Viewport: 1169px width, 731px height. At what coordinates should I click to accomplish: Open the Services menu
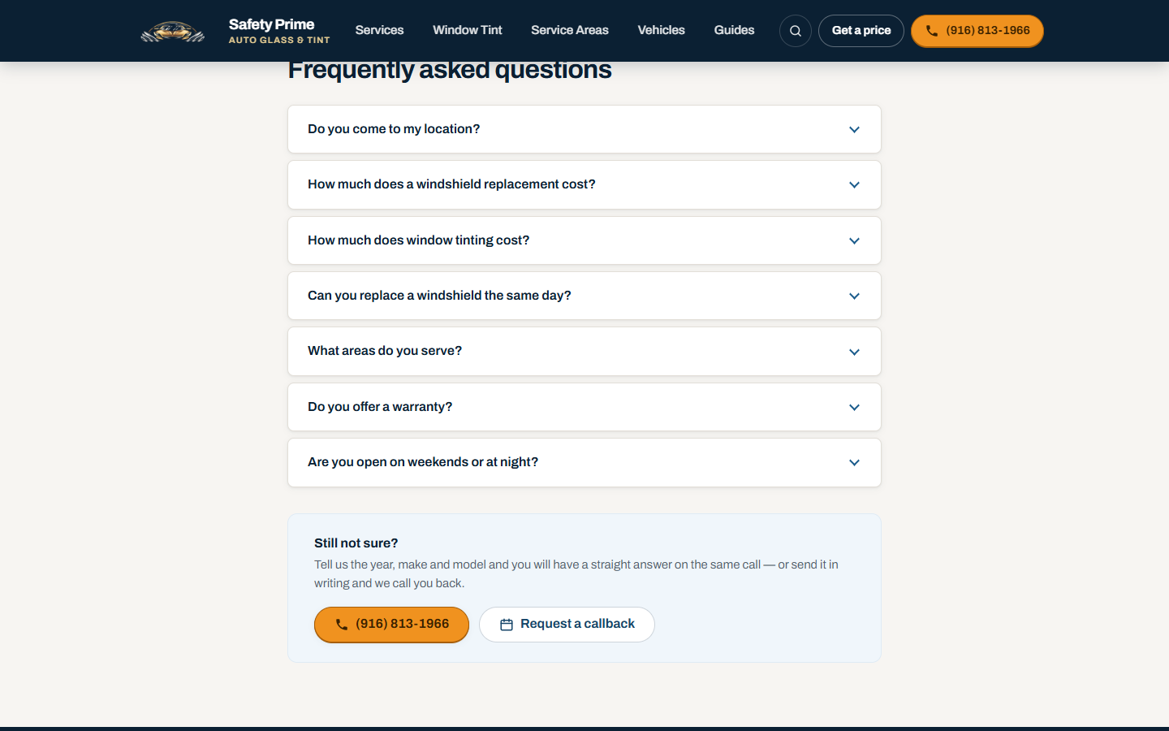379,30
